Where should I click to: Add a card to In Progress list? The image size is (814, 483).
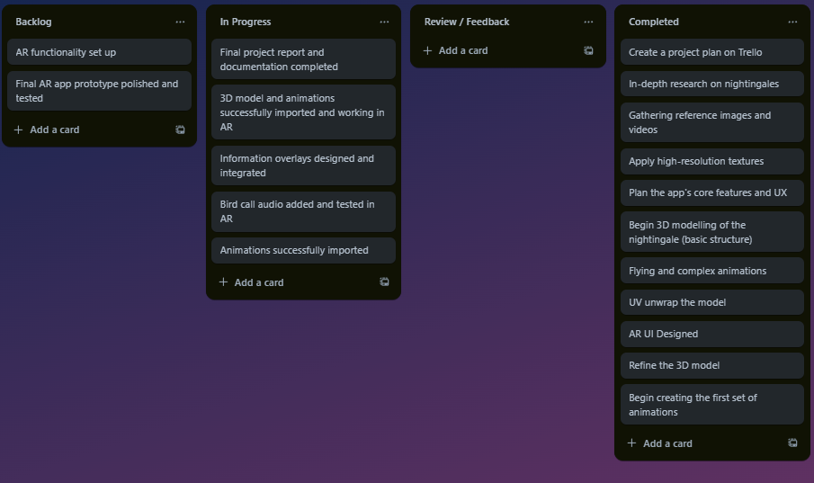tap(258, 282)
